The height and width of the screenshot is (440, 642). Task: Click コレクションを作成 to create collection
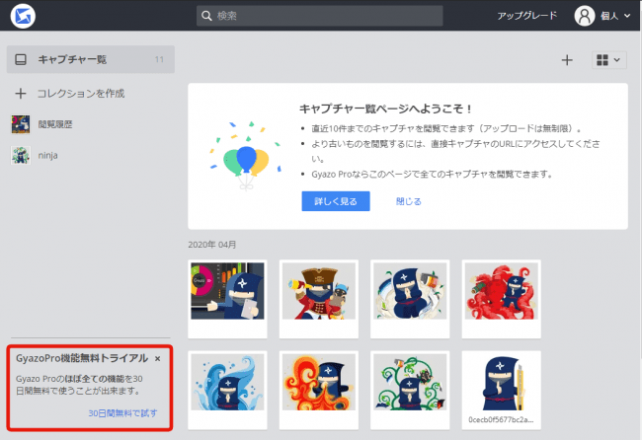[81, 94]
